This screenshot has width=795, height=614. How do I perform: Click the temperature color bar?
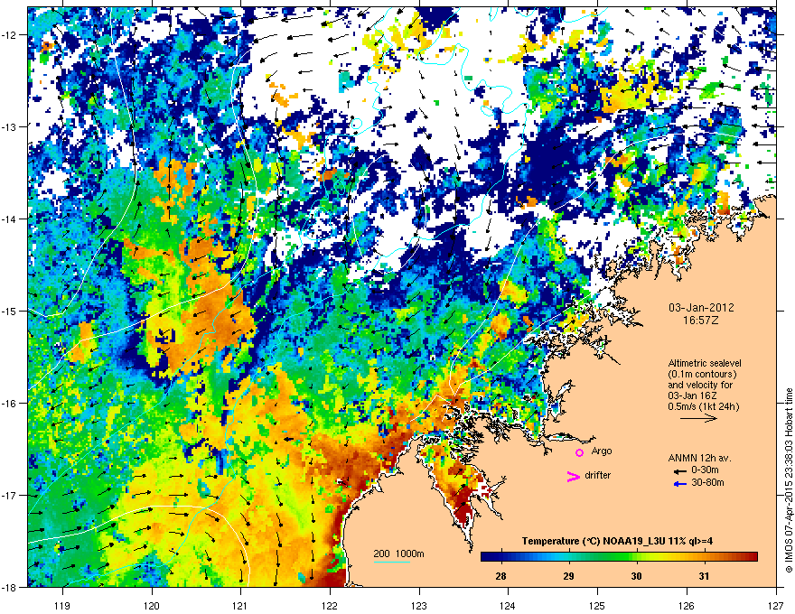[x=619, y=557]
